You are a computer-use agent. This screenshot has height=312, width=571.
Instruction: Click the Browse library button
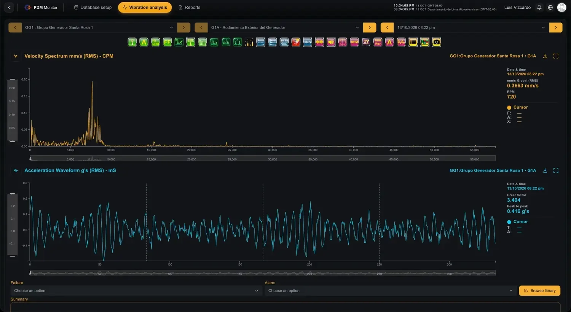[540, 291]
